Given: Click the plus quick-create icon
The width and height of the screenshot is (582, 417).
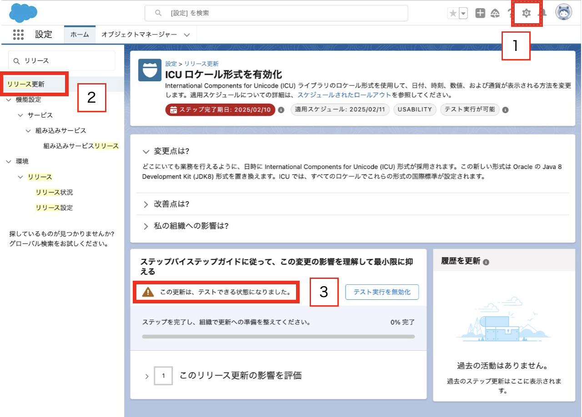Looking at the screenshot, I should tap(480, 13).
